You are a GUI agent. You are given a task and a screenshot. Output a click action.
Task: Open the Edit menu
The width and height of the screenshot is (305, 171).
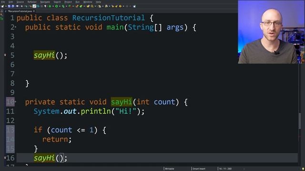[x=10, y=2]
